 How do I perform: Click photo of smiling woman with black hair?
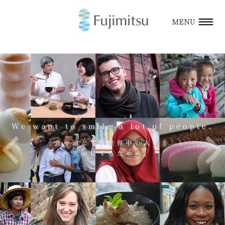(192, 204)
